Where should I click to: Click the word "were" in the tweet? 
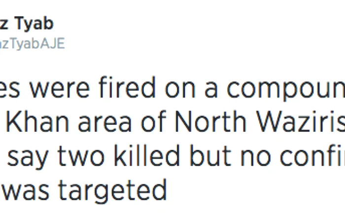pos(60,89)
